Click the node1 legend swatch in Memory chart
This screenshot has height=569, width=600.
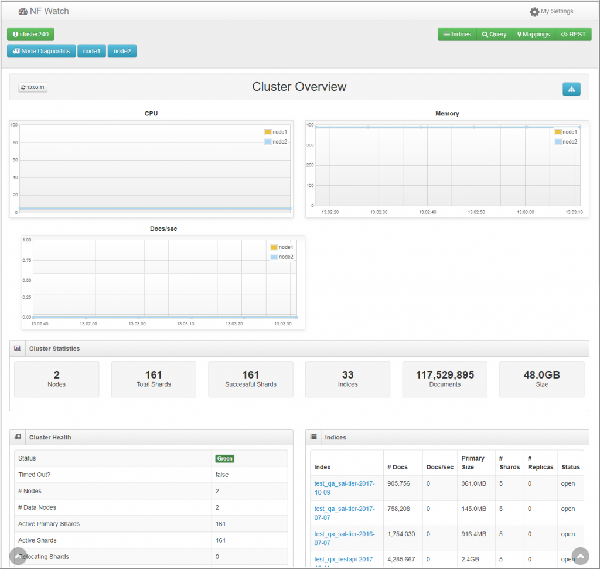click(558, 132)
